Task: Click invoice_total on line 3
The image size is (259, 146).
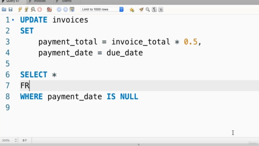Action: coord(141,42)
